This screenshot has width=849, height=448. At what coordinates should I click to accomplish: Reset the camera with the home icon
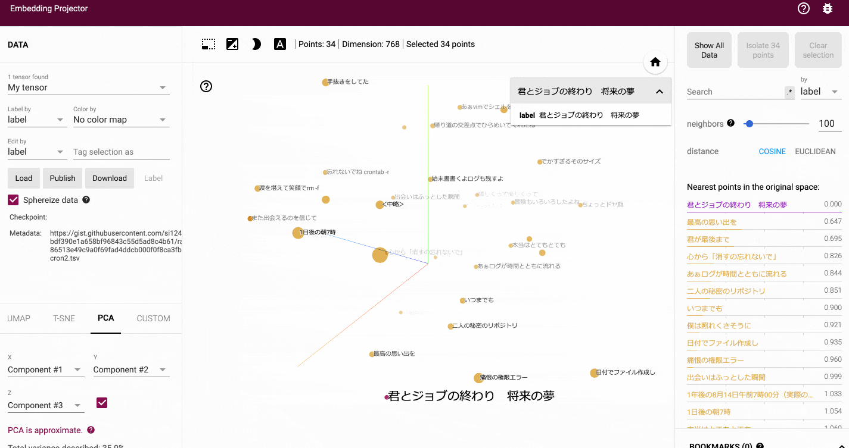point(654,62)
